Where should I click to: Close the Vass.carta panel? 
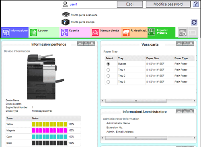pyautogui.click(x=191, y=43)
